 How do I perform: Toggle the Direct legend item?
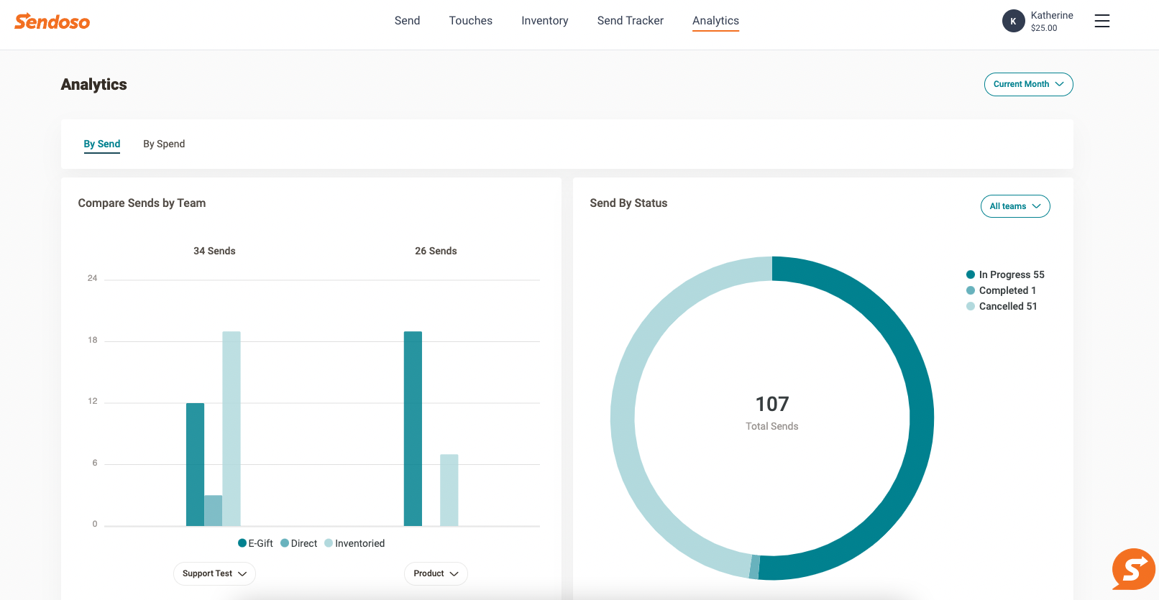pos(299,543)
